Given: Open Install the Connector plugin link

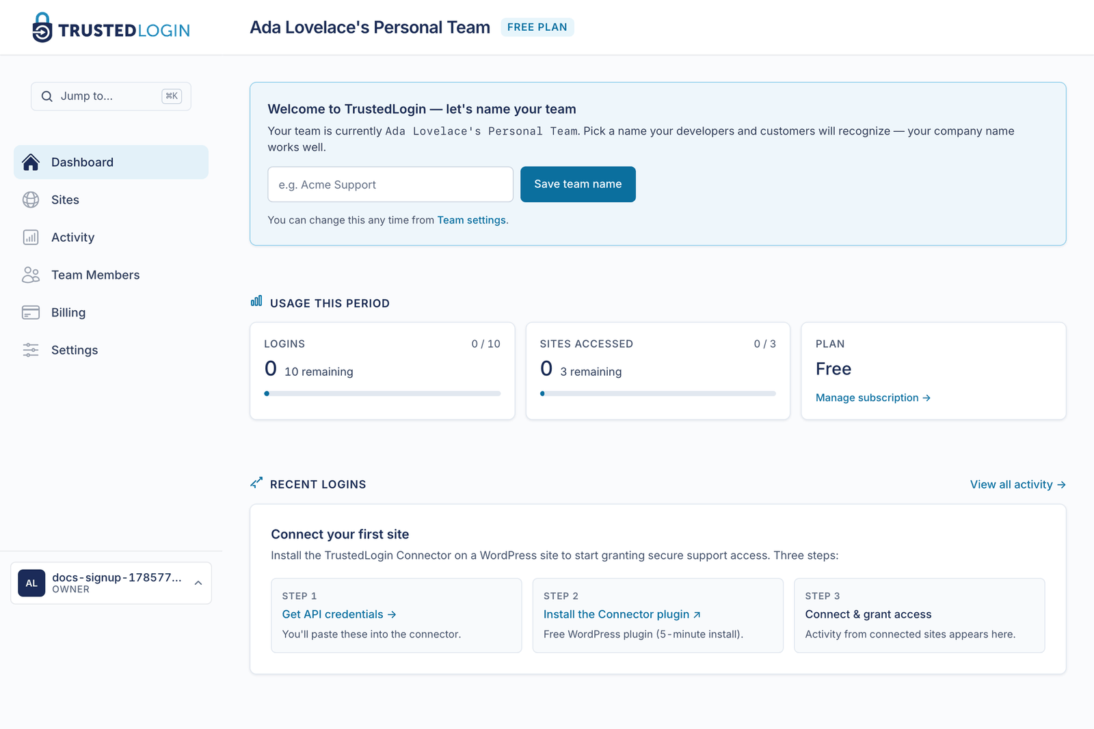Looking at the screenshot, I should click(622, 614).
